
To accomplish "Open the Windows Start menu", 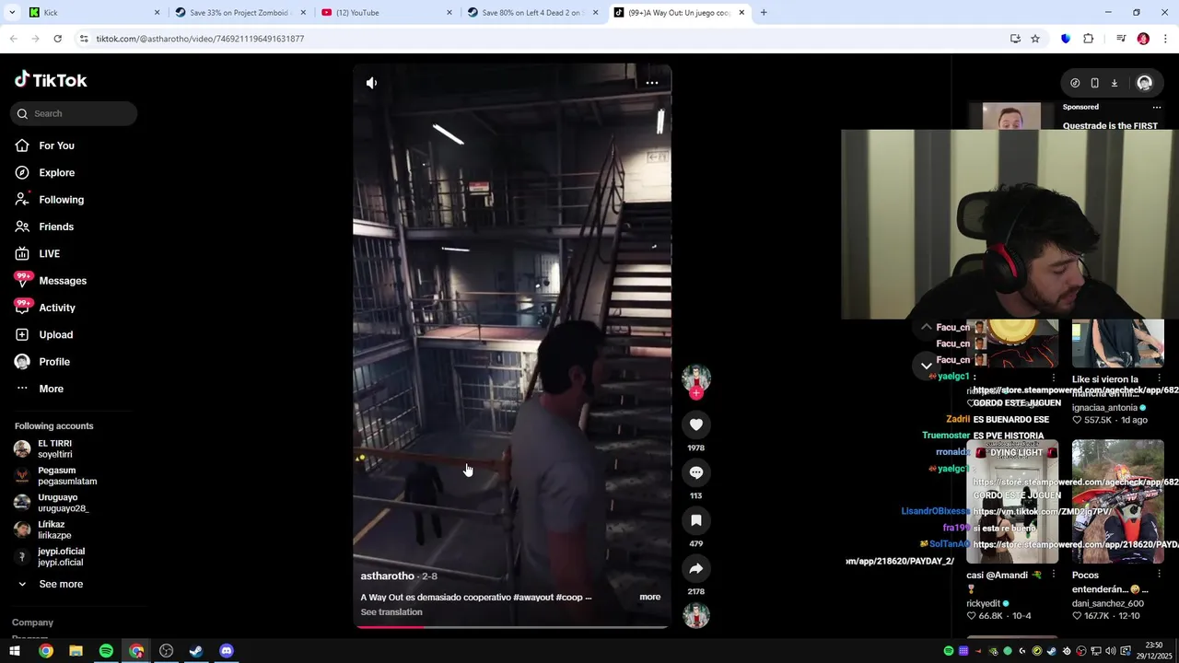I will tap(15, 651).
